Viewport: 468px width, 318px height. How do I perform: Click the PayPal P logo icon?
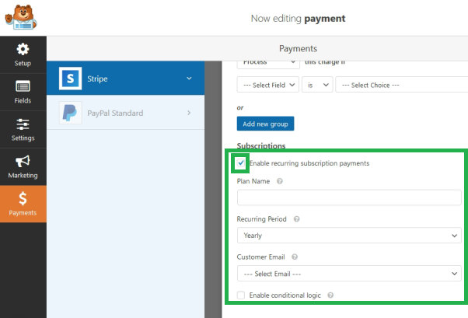(x=71, y=113)
